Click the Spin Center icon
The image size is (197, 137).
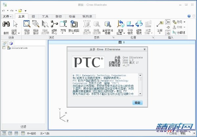point(54,24)
